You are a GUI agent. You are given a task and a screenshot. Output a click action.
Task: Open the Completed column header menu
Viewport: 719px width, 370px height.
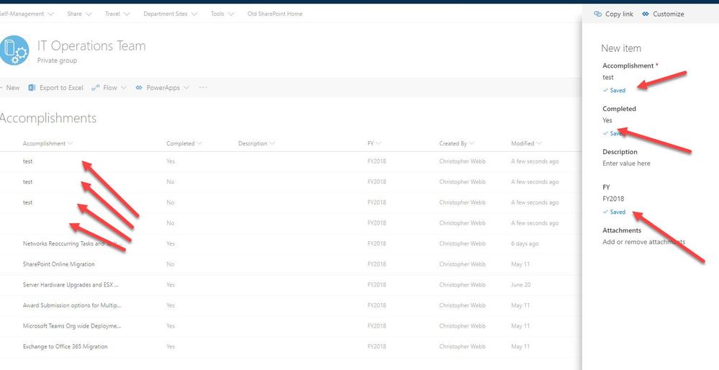click(x=184, y=143)
